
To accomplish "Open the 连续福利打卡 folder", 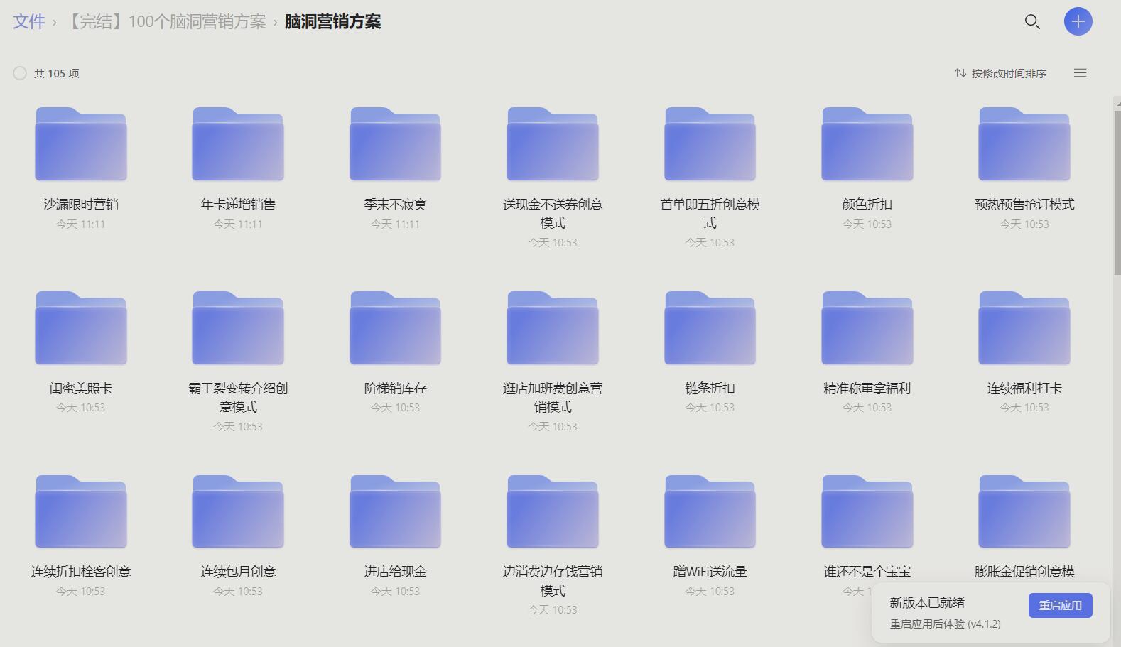I will [1024, 329].
